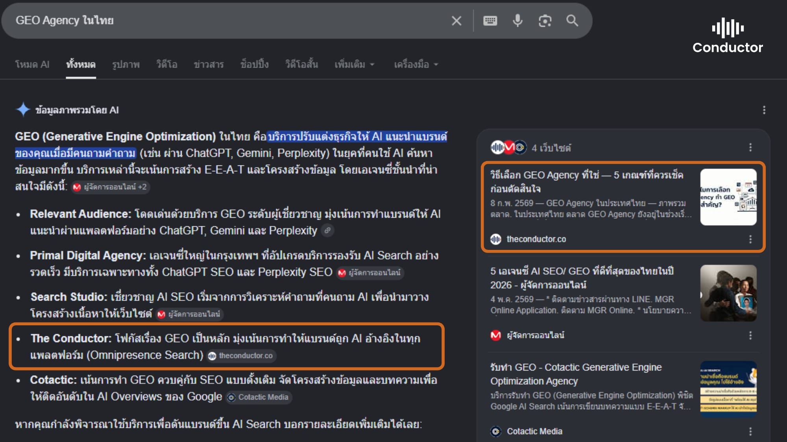Start voice search with microphone icon
This screenshot has height=442, width=787.
pos(517,20)
